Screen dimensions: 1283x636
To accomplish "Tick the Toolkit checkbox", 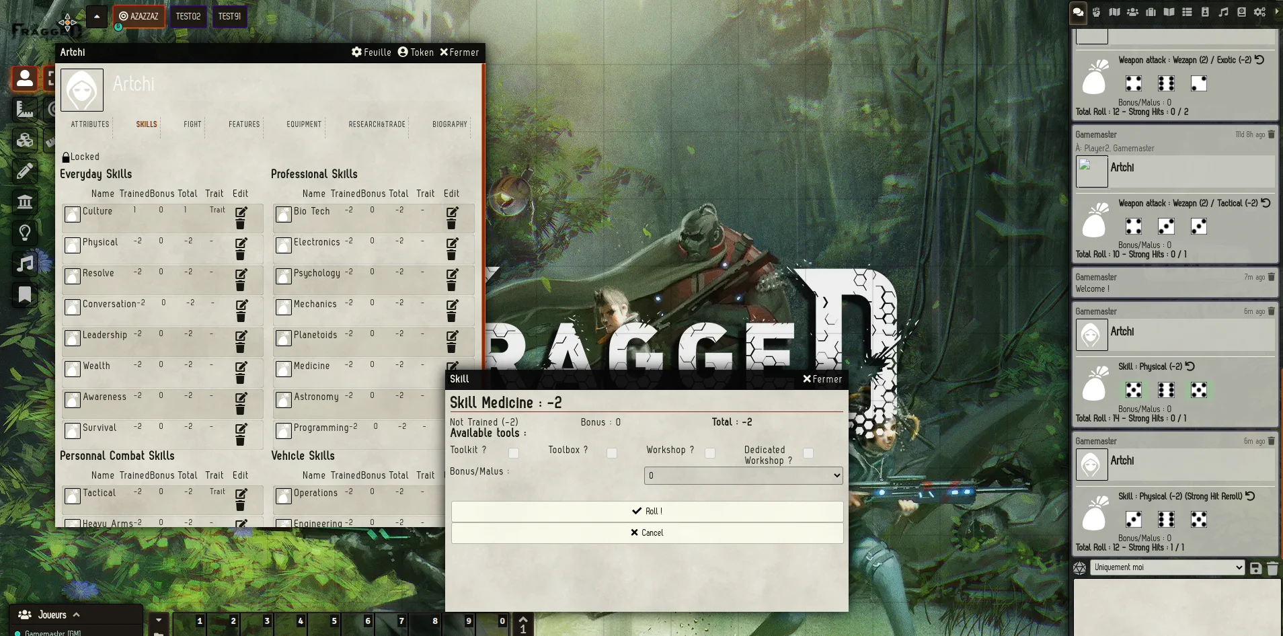I will [514, 453].
